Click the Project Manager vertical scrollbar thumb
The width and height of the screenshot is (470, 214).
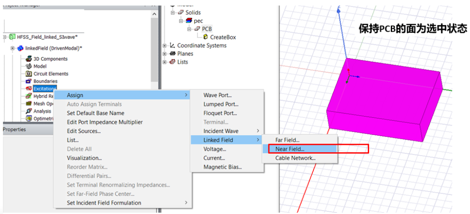point(154,50)
